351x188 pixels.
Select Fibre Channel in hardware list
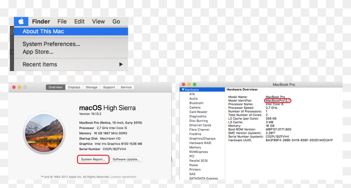click(x=199, y=130)
